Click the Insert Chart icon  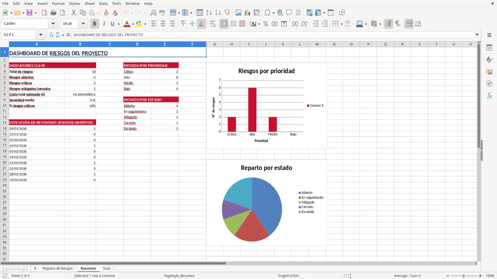[248, 13]
